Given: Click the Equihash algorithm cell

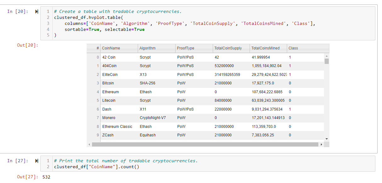Looking at the screenshot, I should [x=157, y=135].
